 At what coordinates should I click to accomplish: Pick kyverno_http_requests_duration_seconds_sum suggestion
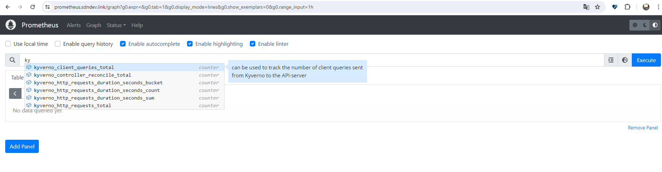click(x=125, y=98)
